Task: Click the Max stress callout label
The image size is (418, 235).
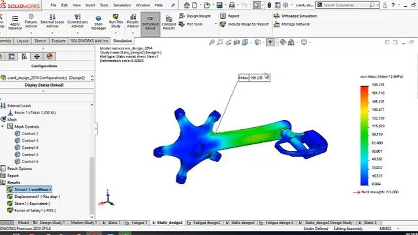Action: point(254,78)
